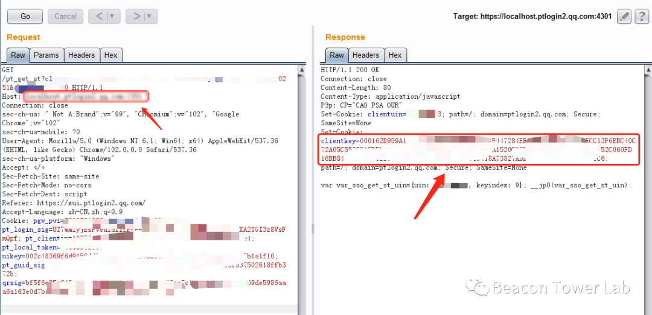Open the forward history dropdown arrow
The image size is (652, 315).
(150, 17)
